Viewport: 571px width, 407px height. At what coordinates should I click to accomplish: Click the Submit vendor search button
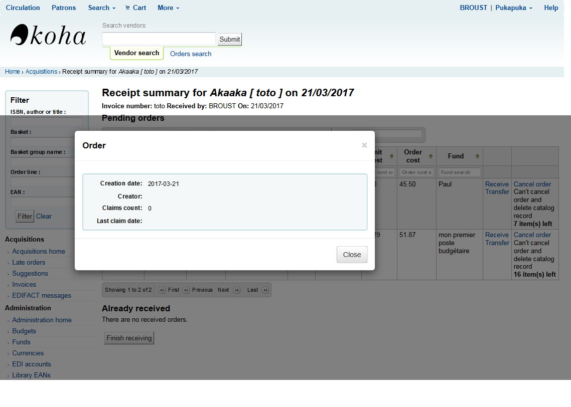pyautogui.click(x=229, y=39)
